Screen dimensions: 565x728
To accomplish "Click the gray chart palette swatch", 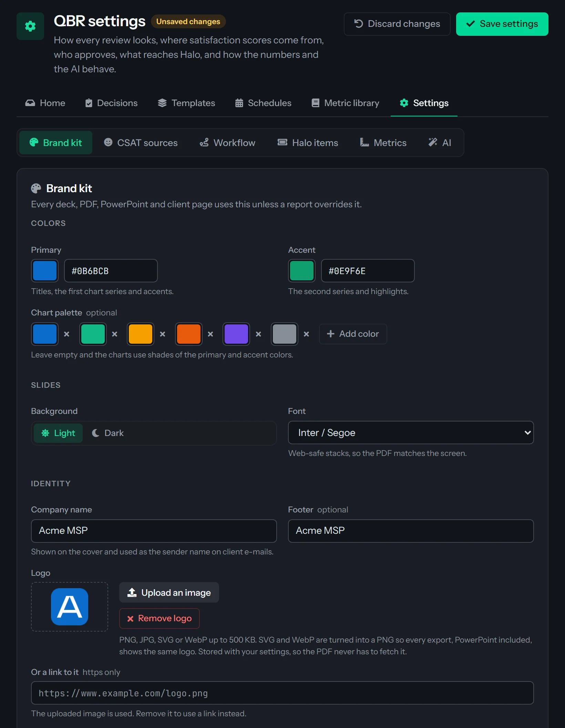I will point(284,334).
